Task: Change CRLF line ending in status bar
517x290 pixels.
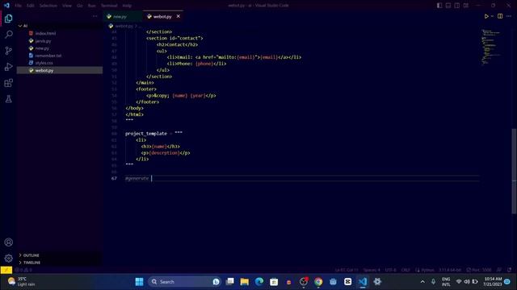Action: [406, 270]
